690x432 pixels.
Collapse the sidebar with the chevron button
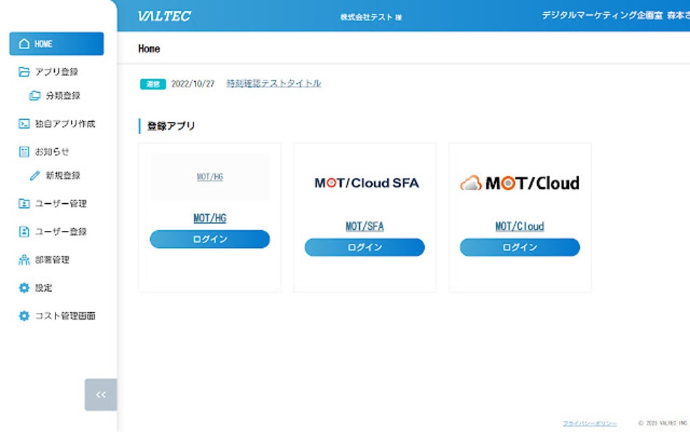pyautogui.click(x=100, y=395)
